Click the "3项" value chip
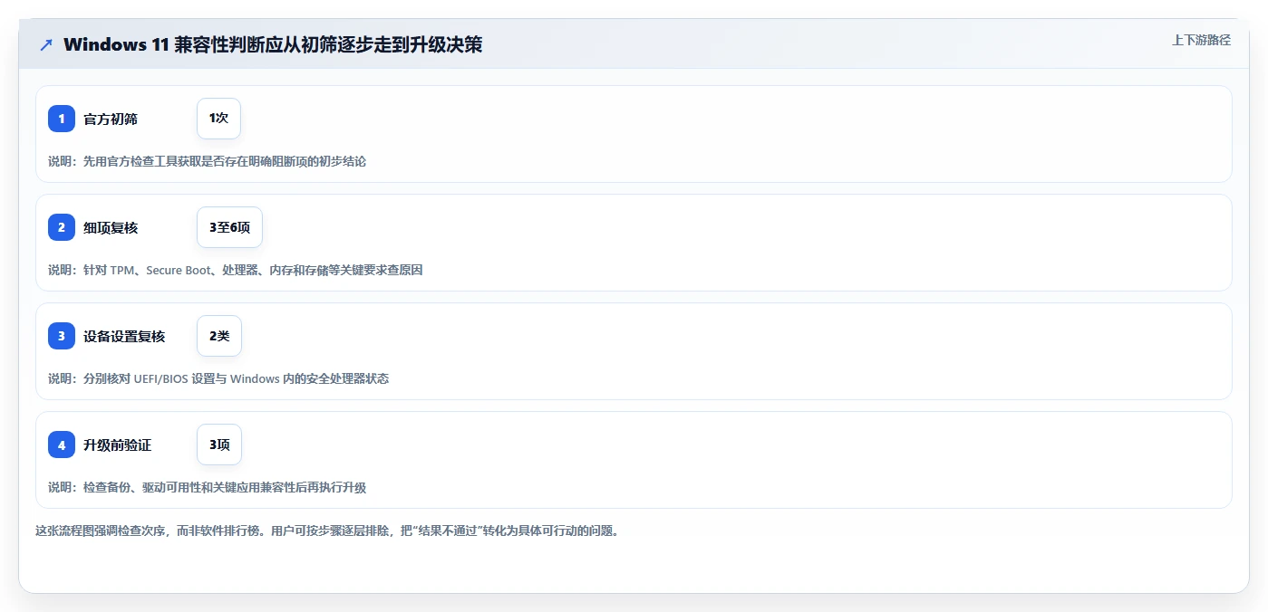 (x=219, y=445)
